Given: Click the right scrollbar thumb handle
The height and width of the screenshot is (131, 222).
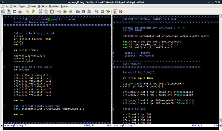Looking at the screenshot, I should (220, 120).
